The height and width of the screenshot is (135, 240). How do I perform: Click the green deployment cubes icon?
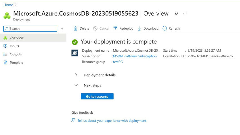tap(7, 16)
